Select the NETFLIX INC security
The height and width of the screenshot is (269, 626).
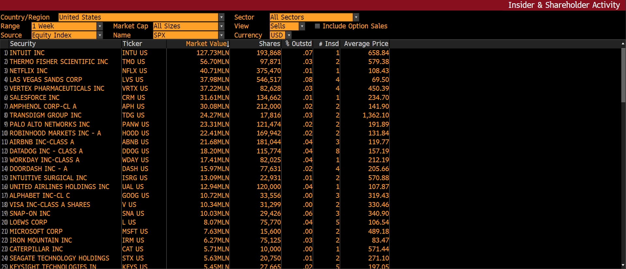click(28, 71)
